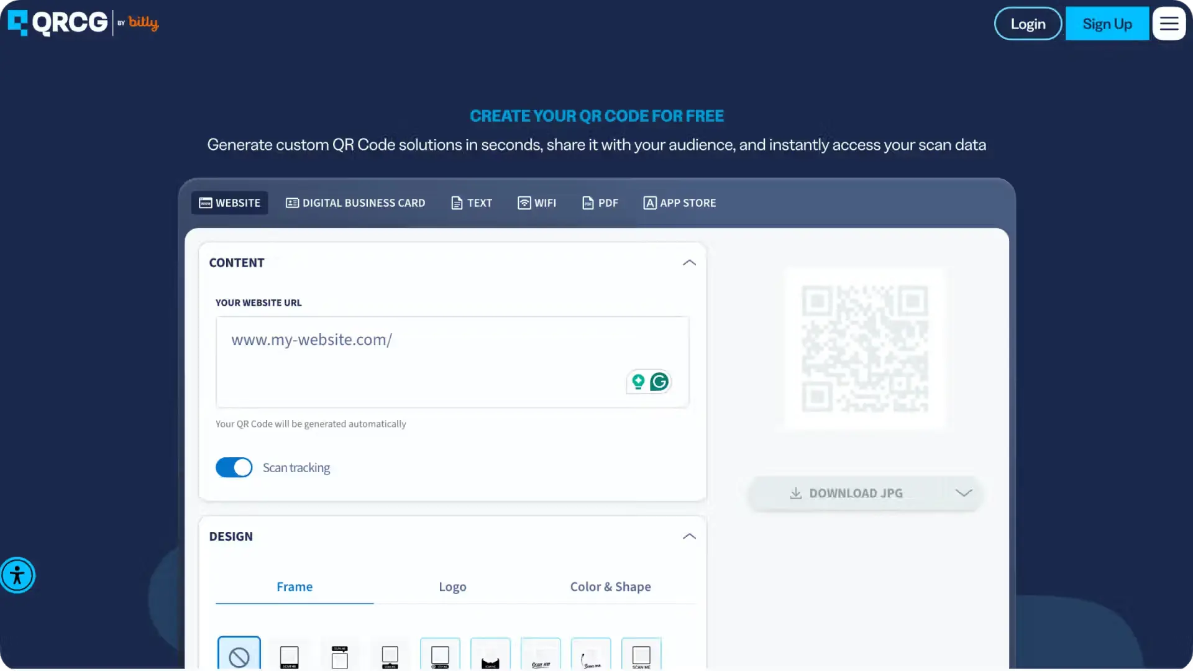
Task: Switch to the TEXT tab
Action: pyautogui.click(x=472, y=203)
